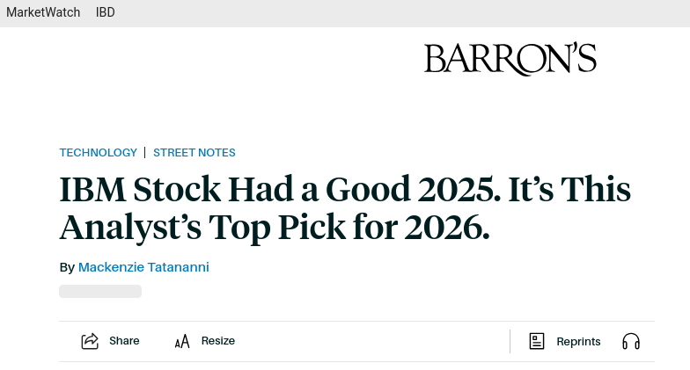Click the Barron's logo
The width and height of the screenshot is (690, 370).
pyautogui.click(x=510, y=59)
